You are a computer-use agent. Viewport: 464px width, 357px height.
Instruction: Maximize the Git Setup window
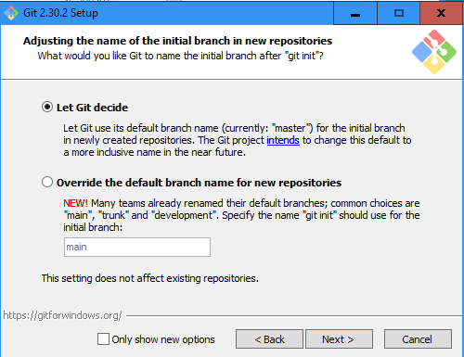click(x=399, y=13)
